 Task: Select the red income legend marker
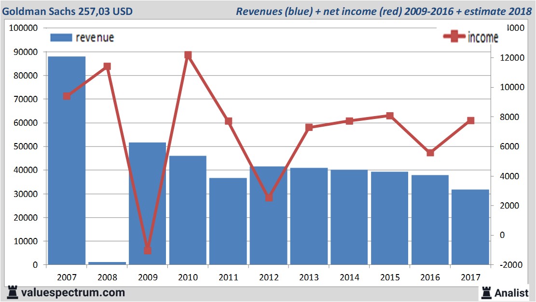tap(454, 37)
